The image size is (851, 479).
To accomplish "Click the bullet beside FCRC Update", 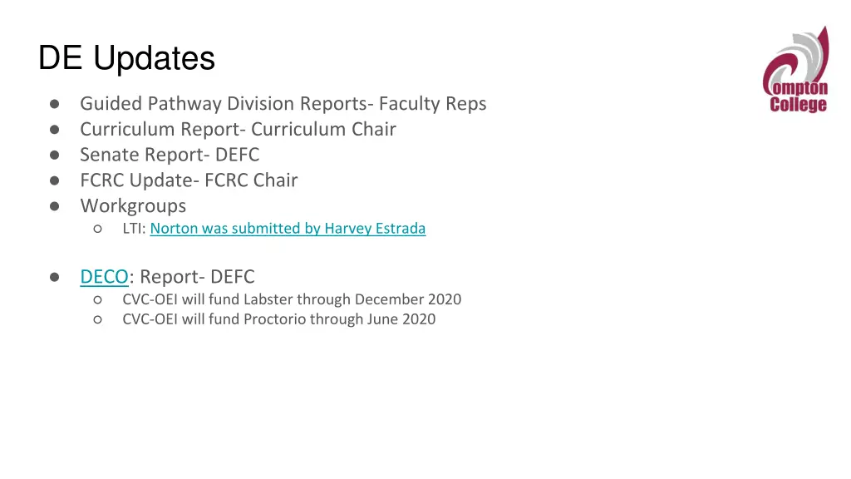I will tap(54, 180).
